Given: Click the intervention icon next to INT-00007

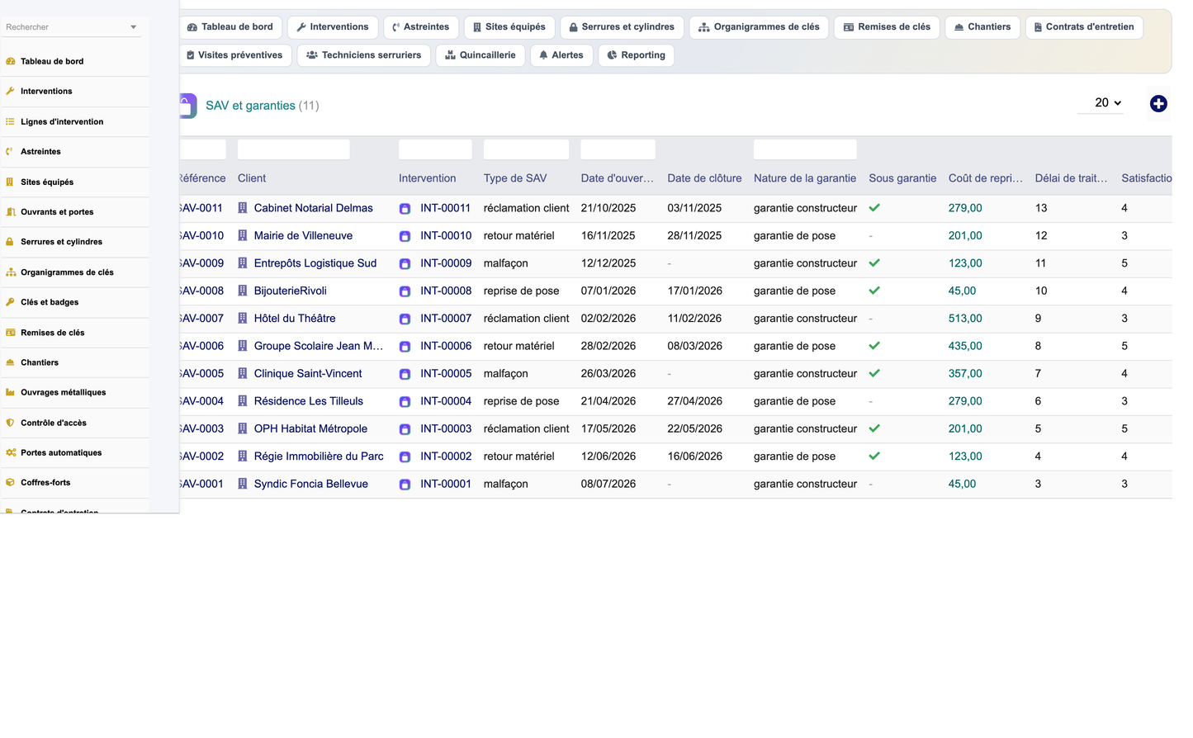Looking at the screenshot, I should (405, 319).
